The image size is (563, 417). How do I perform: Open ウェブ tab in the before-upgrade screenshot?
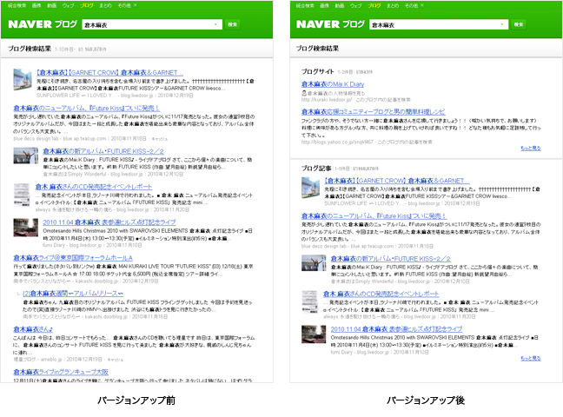pos(68,5)
